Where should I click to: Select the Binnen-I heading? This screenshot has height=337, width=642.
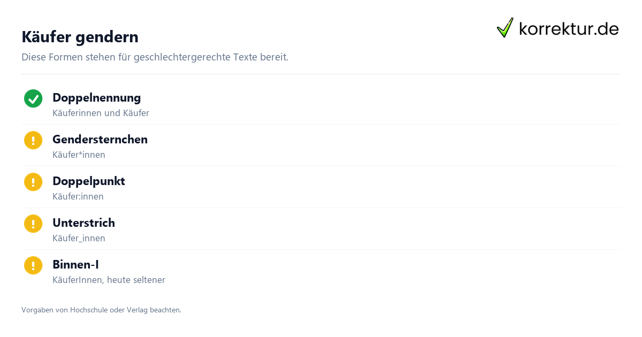click(75, 265)
